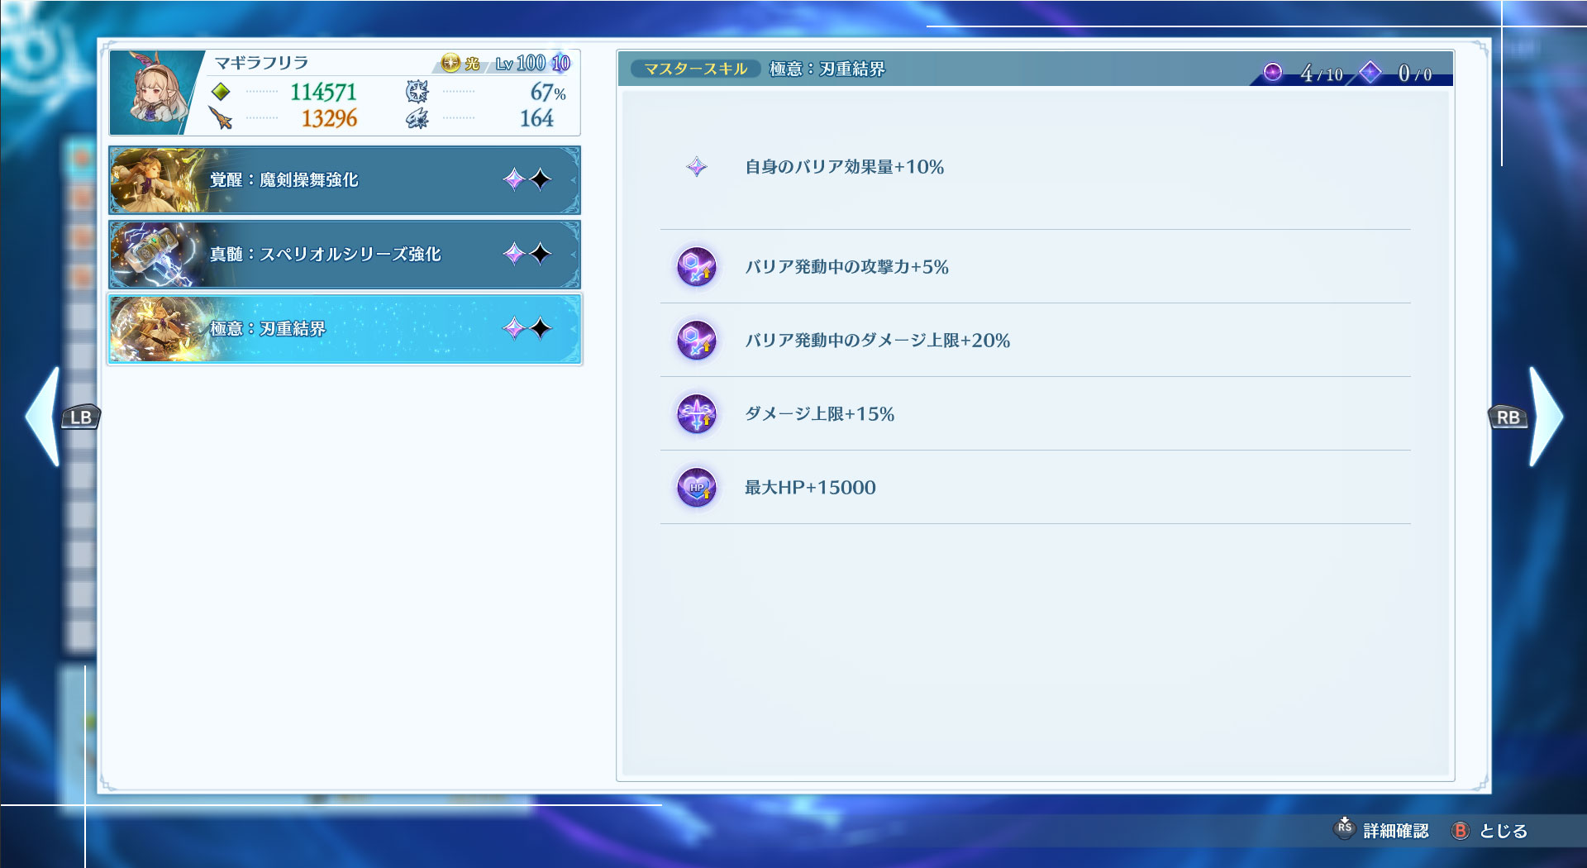Image resolution: width=1587 pixels, height=868 pixels.
Task: Click text バリア発動中の攻撃力+5%
Action: pyautogui.click(x=846, y=267)
